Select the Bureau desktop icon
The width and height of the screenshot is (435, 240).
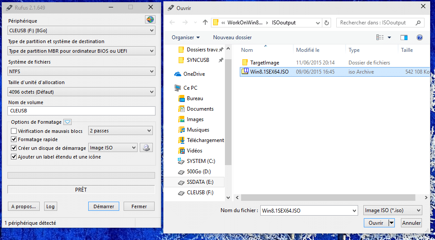pyautogui.click(x=181, y=98)
